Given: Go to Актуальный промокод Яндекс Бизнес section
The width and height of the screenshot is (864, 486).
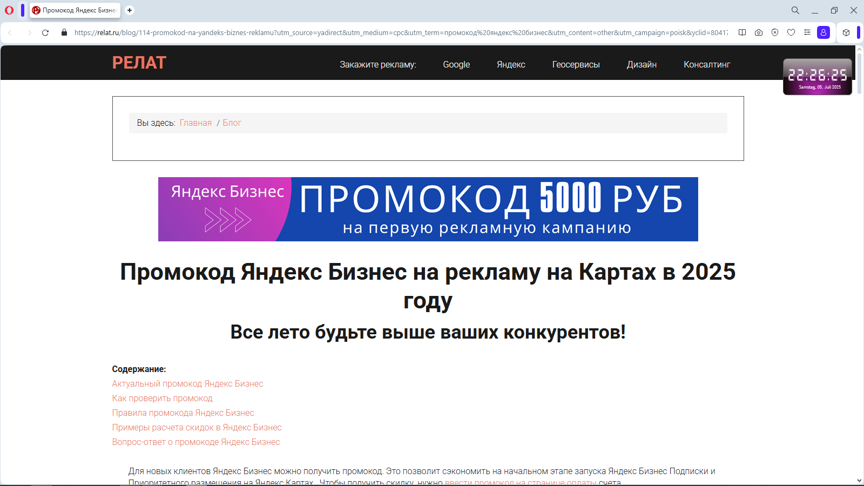Looking at the screenshot, I should point(187,383).
